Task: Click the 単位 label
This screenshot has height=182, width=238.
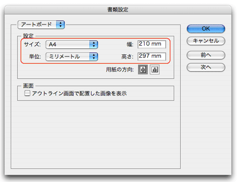Action: [x=35, y=57]
